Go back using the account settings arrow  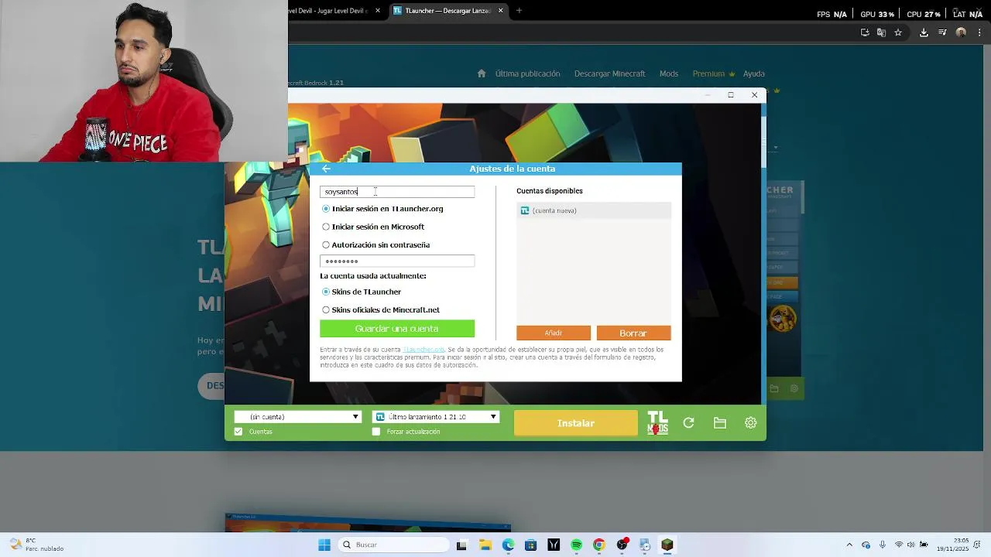tap(326, 169)
